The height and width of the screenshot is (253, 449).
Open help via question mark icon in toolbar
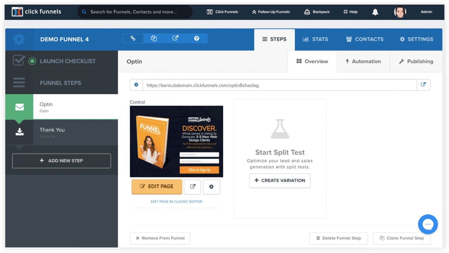click(x=196, y=38)
